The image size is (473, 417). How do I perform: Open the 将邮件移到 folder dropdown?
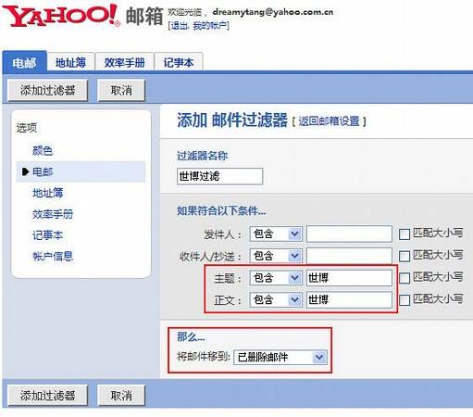[280, 358]
